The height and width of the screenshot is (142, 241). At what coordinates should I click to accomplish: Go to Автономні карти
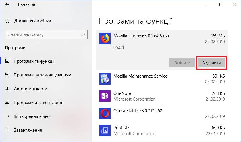point(30,89)
